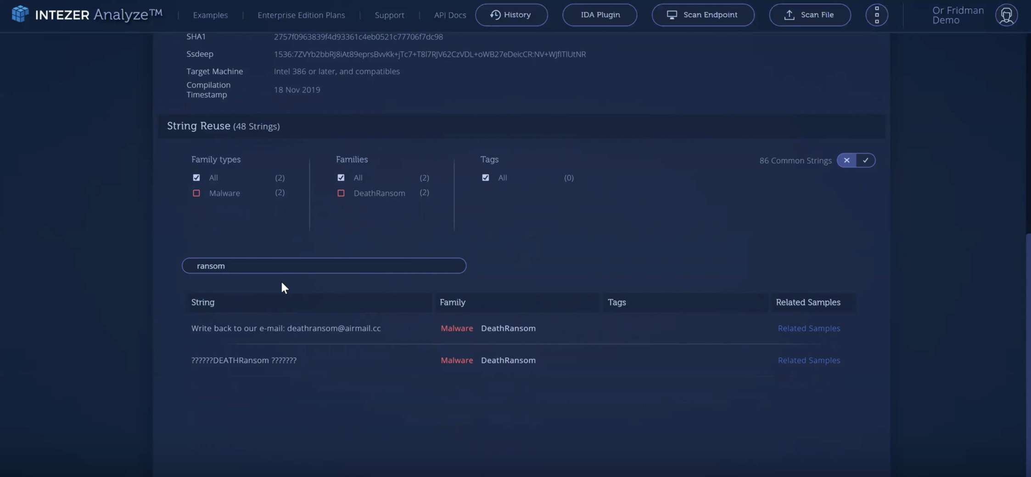This screenshot has width=1031, height=477.
Task: Navigate to Examples
Action: [x=211, y=15]
